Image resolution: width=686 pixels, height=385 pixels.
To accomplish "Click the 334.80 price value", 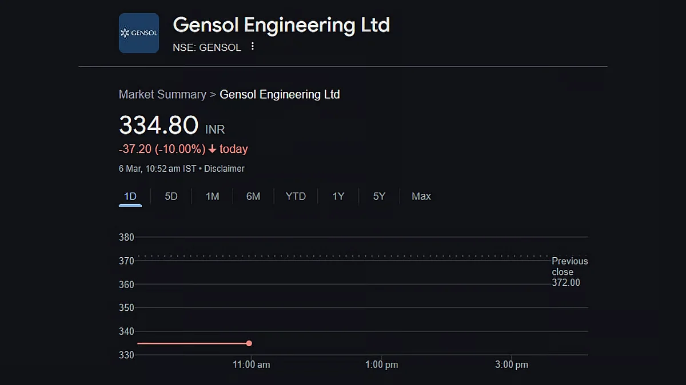I will tap(158, 125).
